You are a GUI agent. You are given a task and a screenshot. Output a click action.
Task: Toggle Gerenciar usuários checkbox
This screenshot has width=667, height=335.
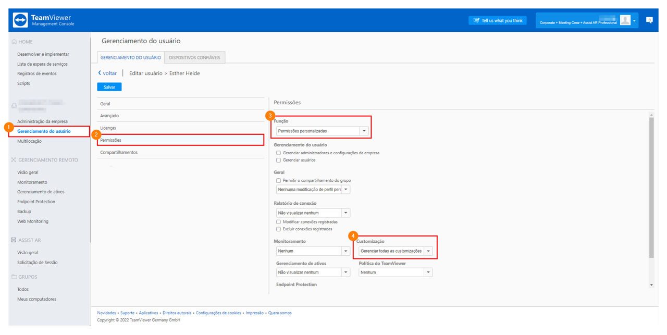coord(278,160)
